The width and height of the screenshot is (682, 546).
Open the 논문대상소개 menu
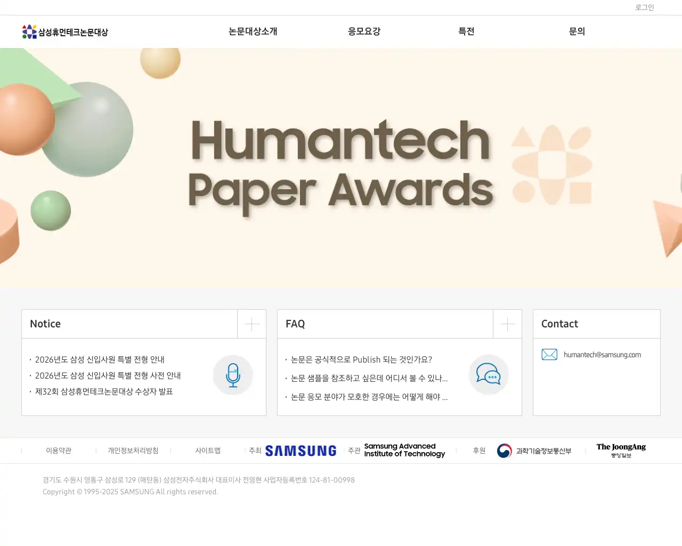pyautogui.click(x=253, y=31)
